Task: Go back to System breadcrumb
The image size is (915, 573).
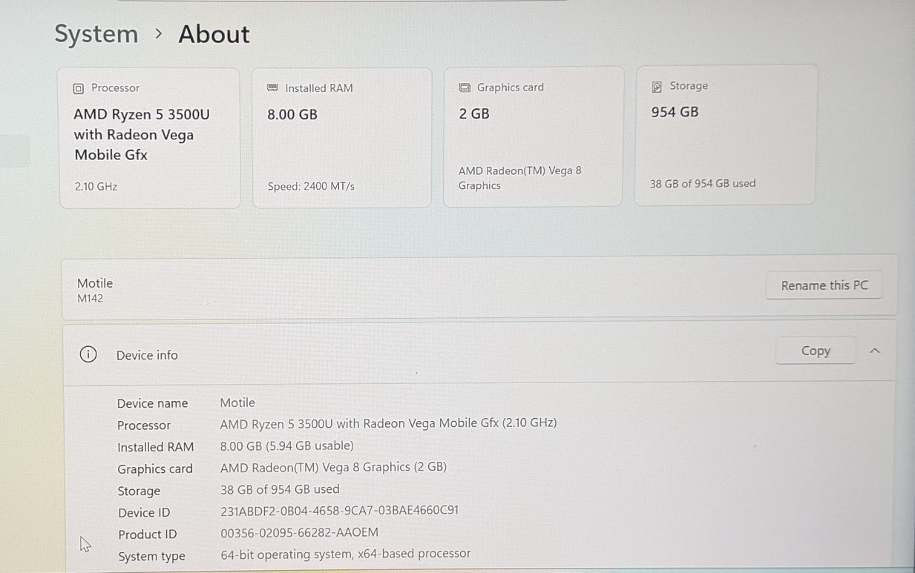Action: pos(96,34)
